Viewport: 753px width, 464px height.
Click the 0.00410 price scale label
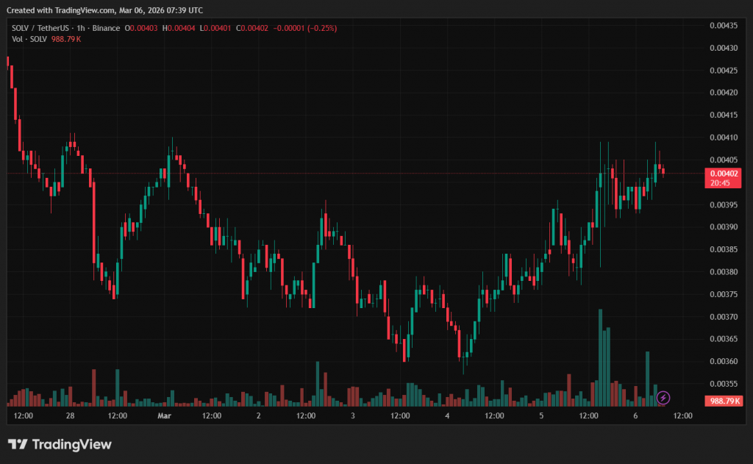[724, 138]
